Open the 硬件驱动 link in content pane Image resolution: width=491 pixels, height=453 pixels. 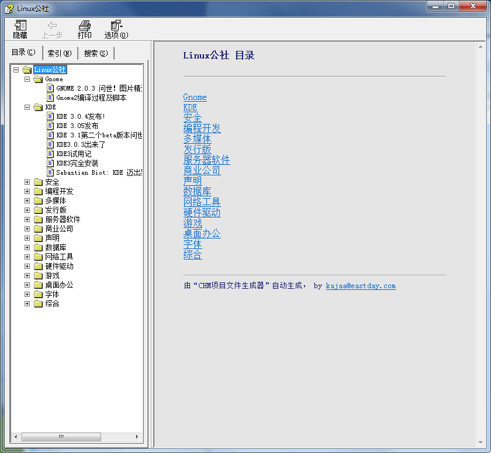[202, 213]
